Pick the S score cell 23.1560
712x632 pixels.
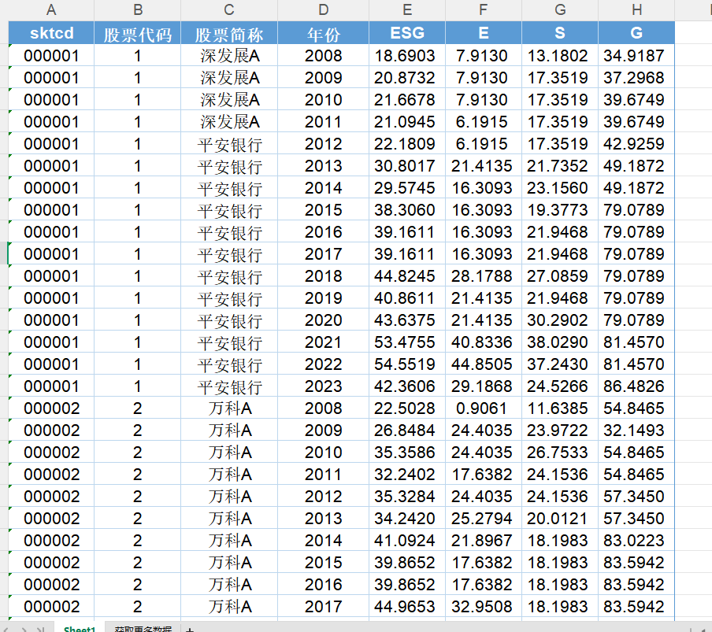coord(560,188)
